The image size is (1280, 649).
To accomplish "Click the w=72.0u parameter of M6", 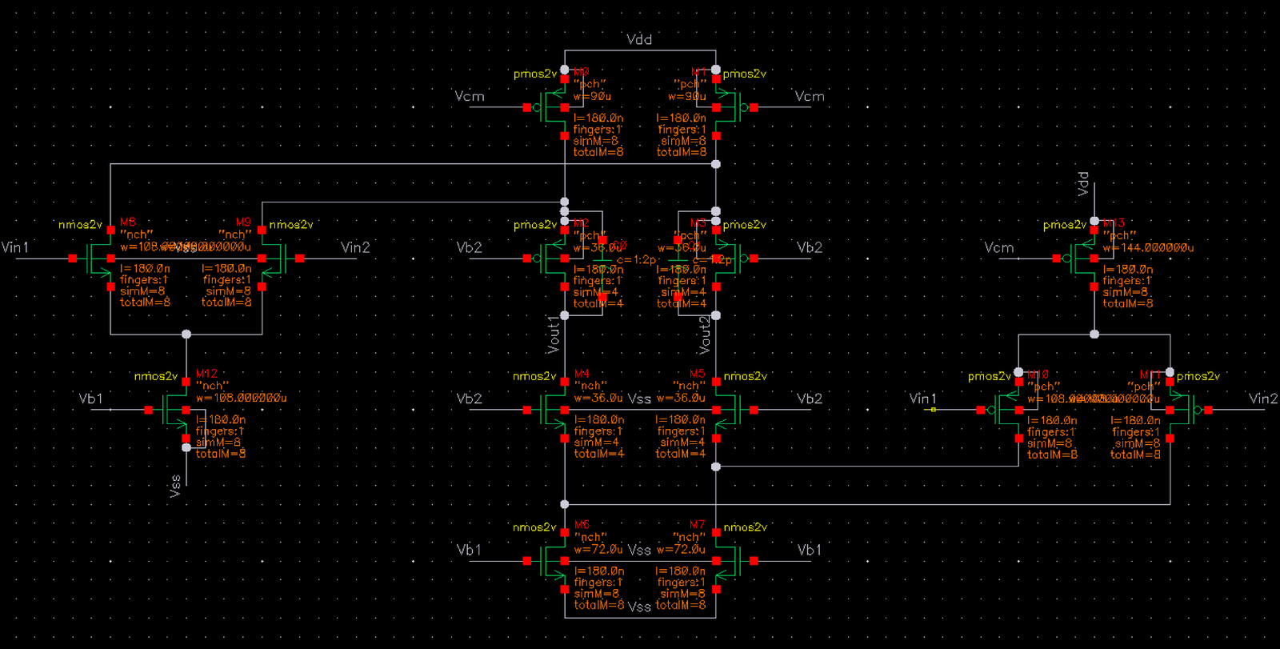I will (x=598, y=549).
